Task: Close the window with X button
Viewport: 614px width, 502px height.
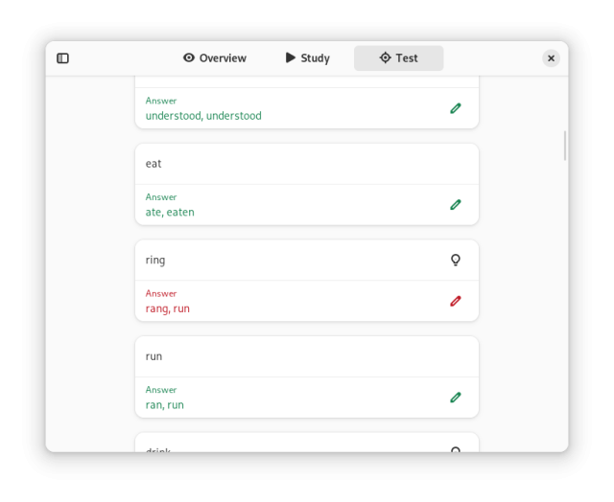Action: (x=551, y=58)
